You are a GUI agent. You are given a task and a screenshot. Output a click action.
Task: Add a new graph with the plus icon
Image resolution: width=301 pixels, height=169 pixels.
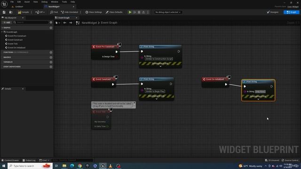51,28
